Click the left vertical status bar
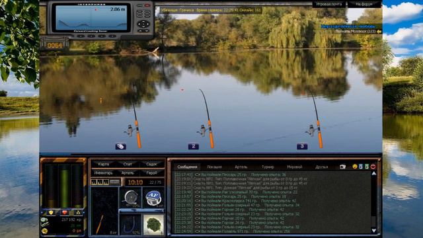 click(50, 186)
